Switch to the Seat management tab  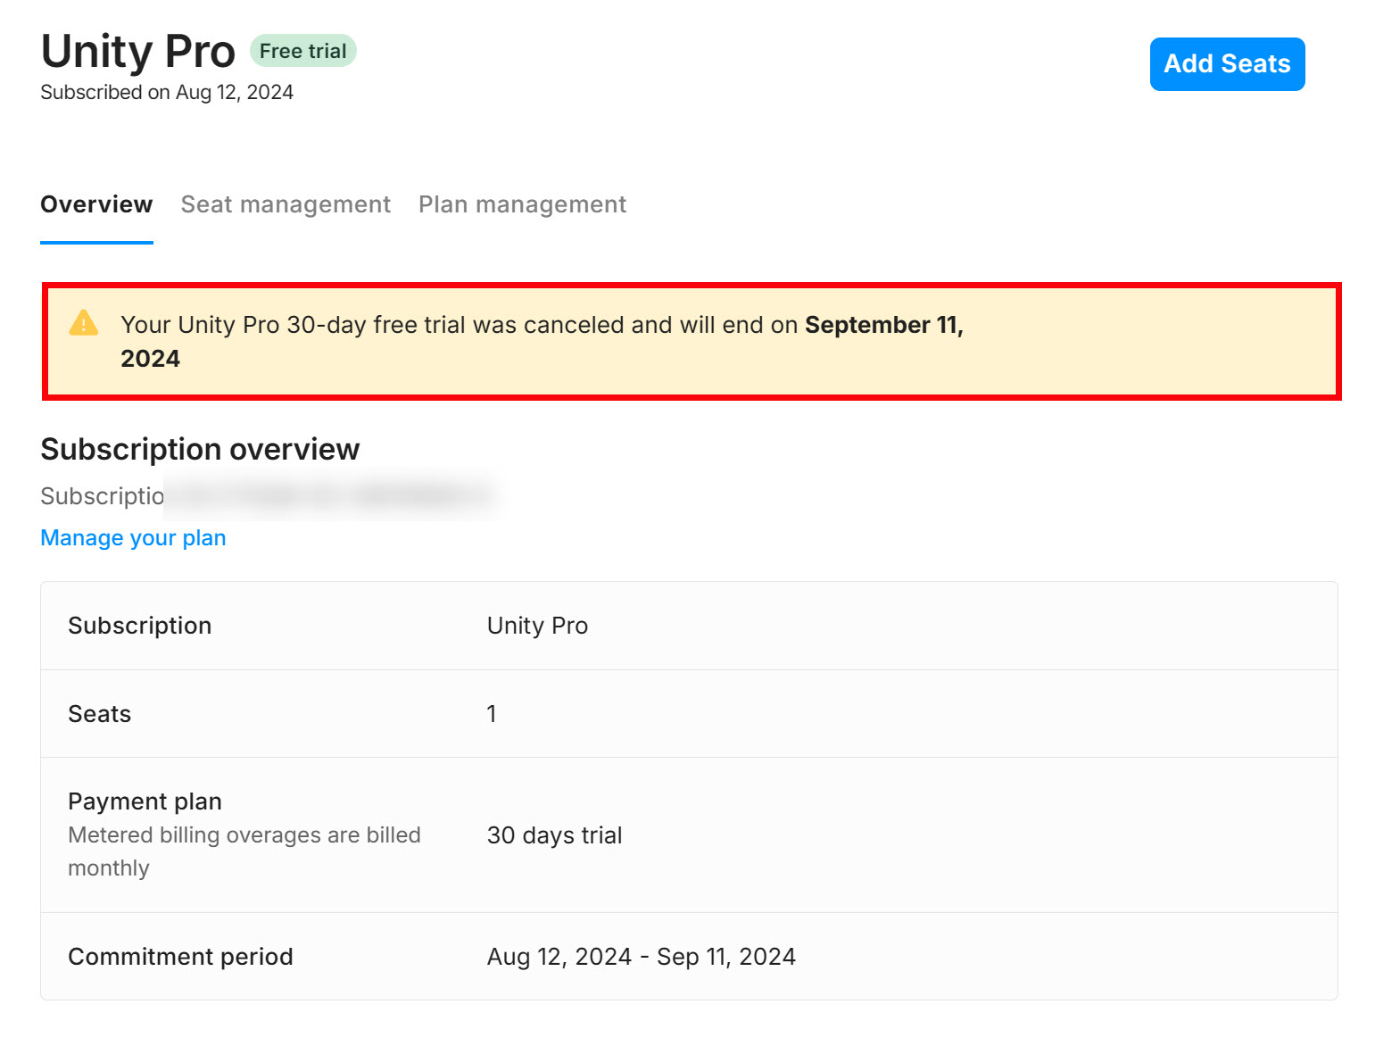286,204
